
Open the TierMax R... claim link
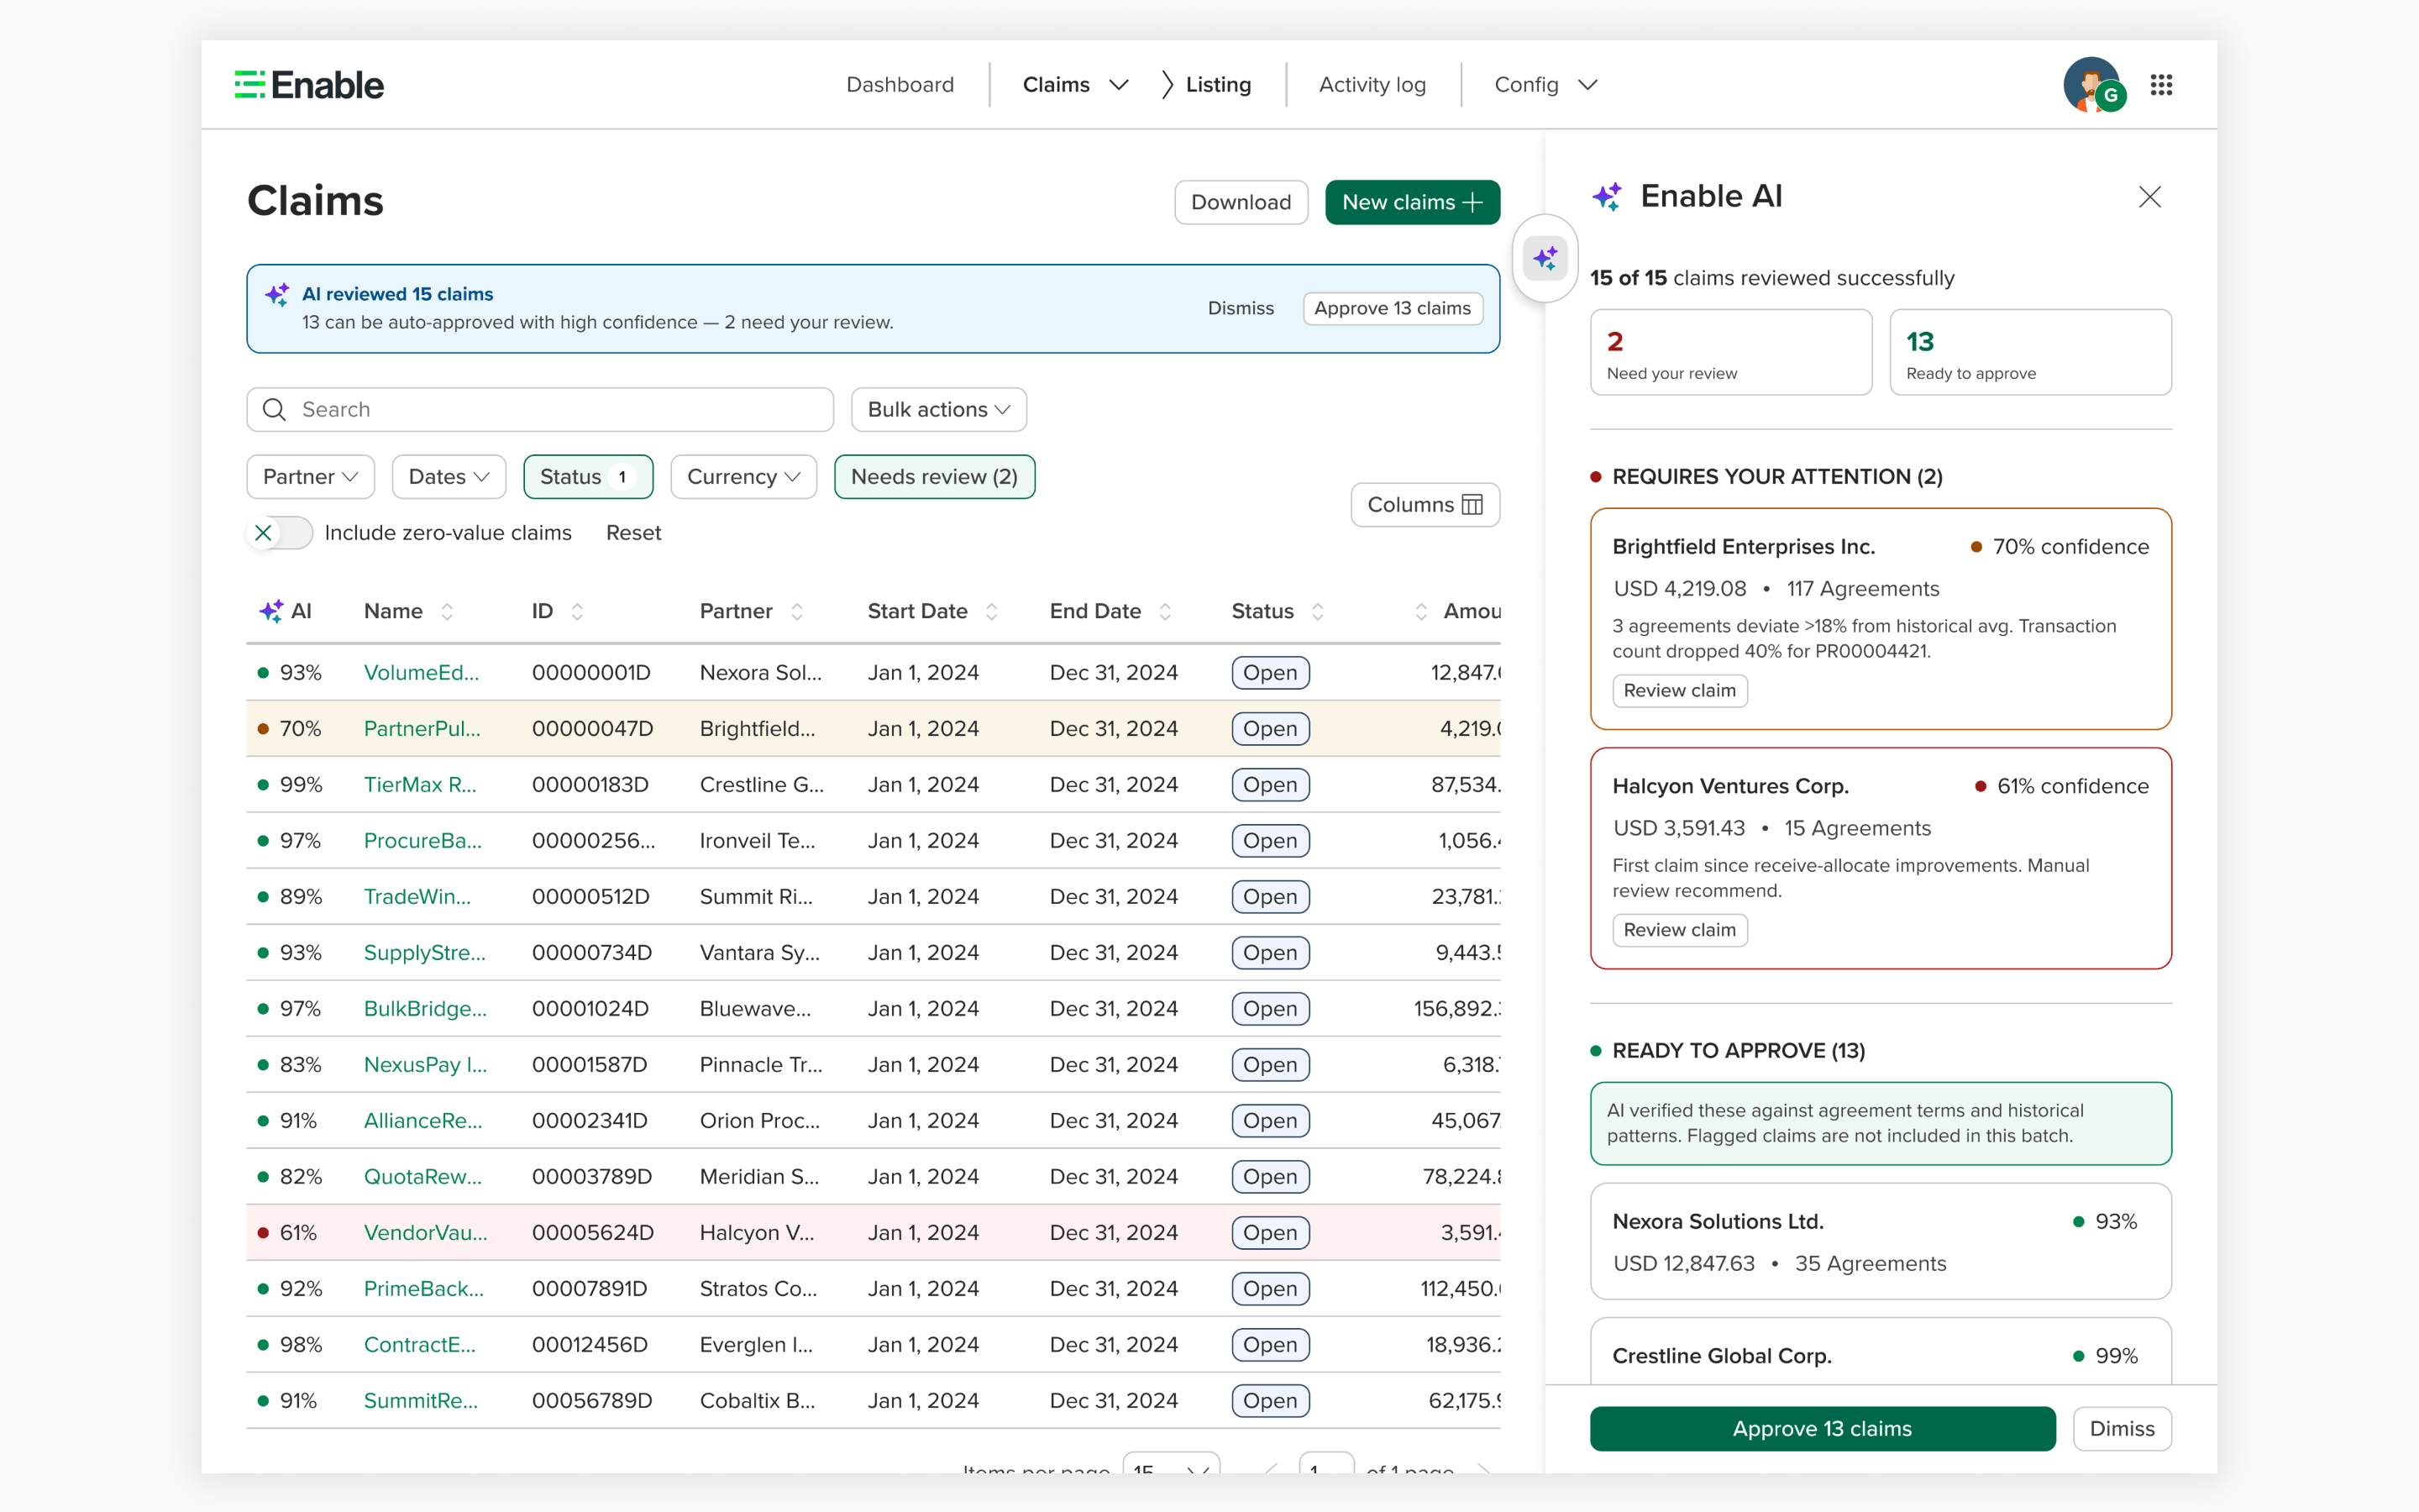[420, 785]
